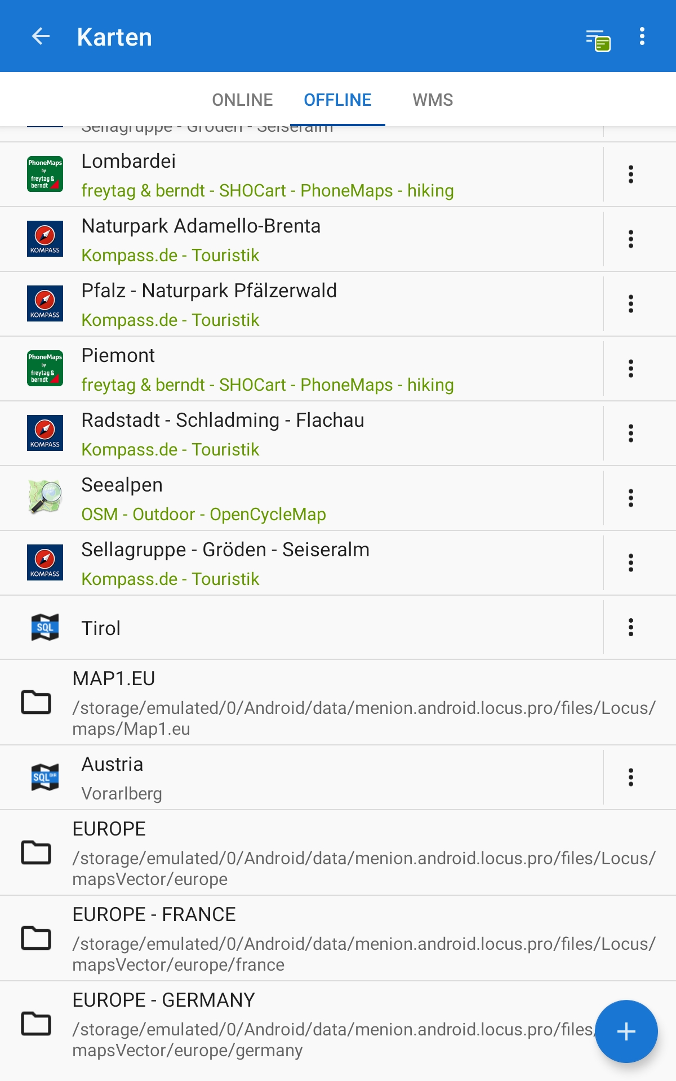Screen dimensions: 676x1081
Task: Expand the MAP1.EU folder
Action: (x=338, y=702)
